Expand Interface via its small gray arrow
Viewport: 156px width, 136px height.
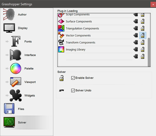pos(7,55)
